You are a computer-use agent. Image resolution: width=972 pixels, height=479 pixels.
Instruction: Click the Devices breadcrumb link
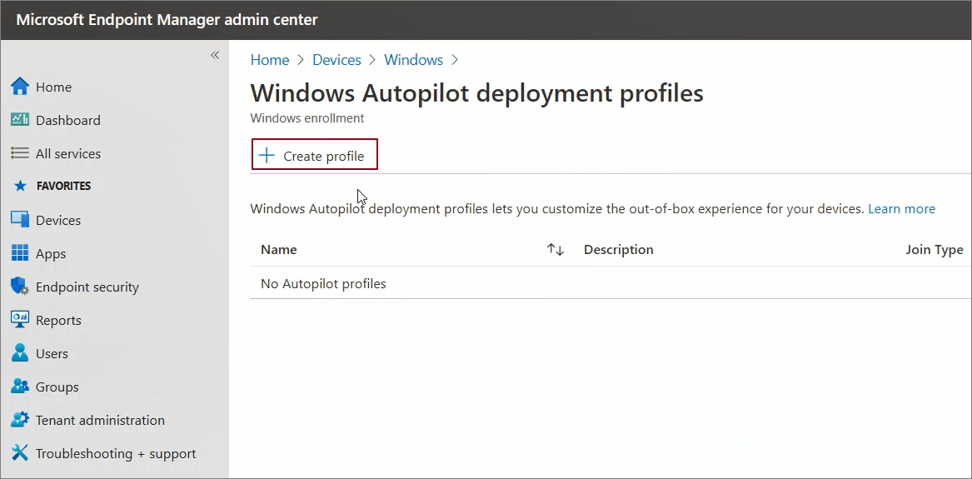(x=336, y=60)
